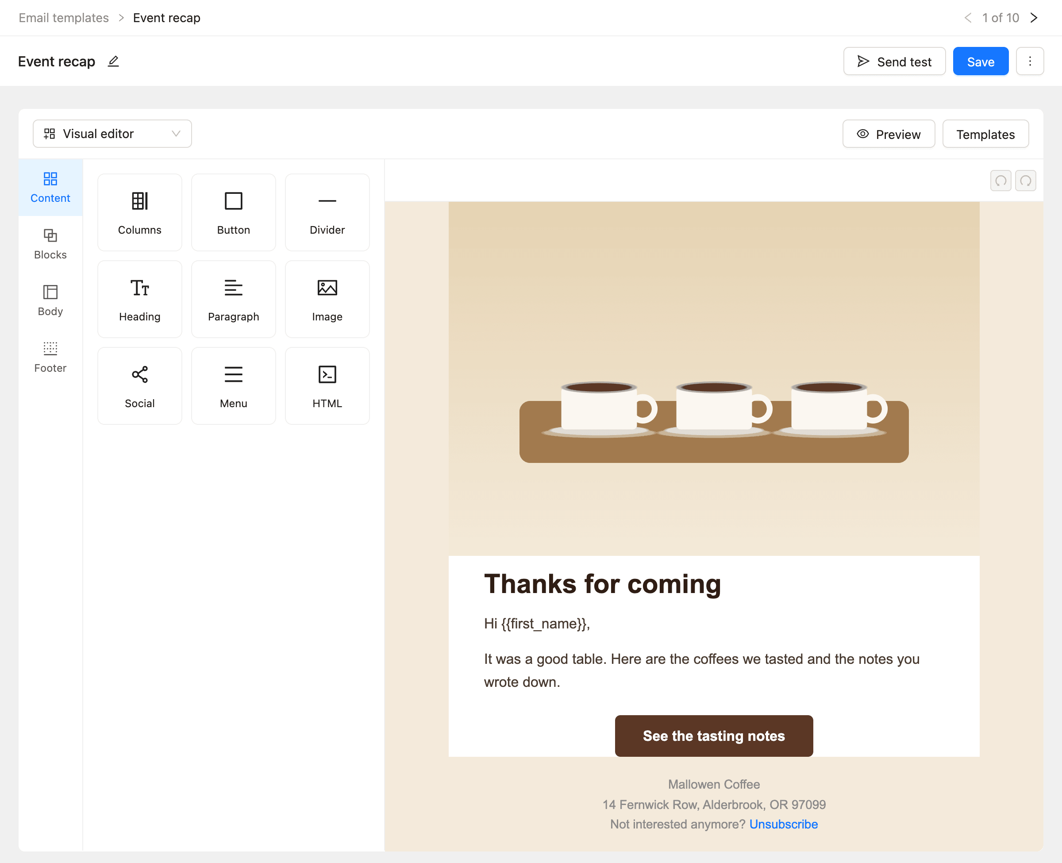Click the '1 of 10' pagination text
This screenshot has width=1062, height=863.
1000,18
